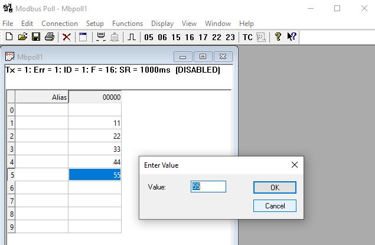Click the Value input field
The width and height of the screenshot is (375, 245).
pyautogui.click(x=208, y=187)
